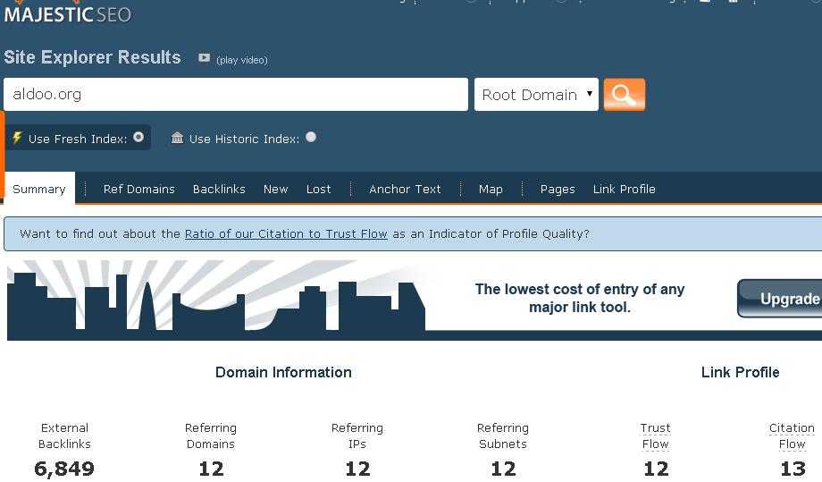Click 'The lowest cost of entry' banner text
822x482 pixels.
580,298
